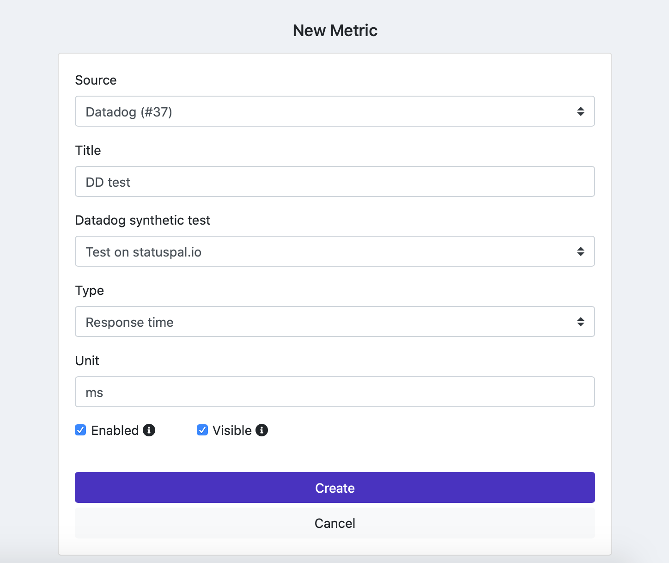Click the Datadog synthetic test arrow icon
The width and height of the screenshot is (669, 563).
pos(580,251)
